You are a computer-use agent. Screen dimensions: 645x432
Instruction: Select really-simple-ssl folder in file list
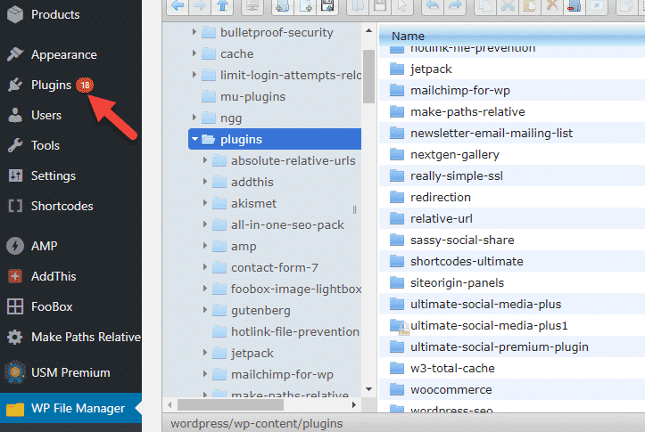click(512, 175)
